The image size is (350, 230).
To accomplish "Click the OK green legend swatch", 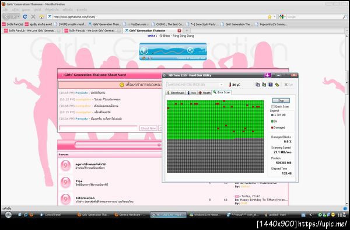I will click(272, 121).
